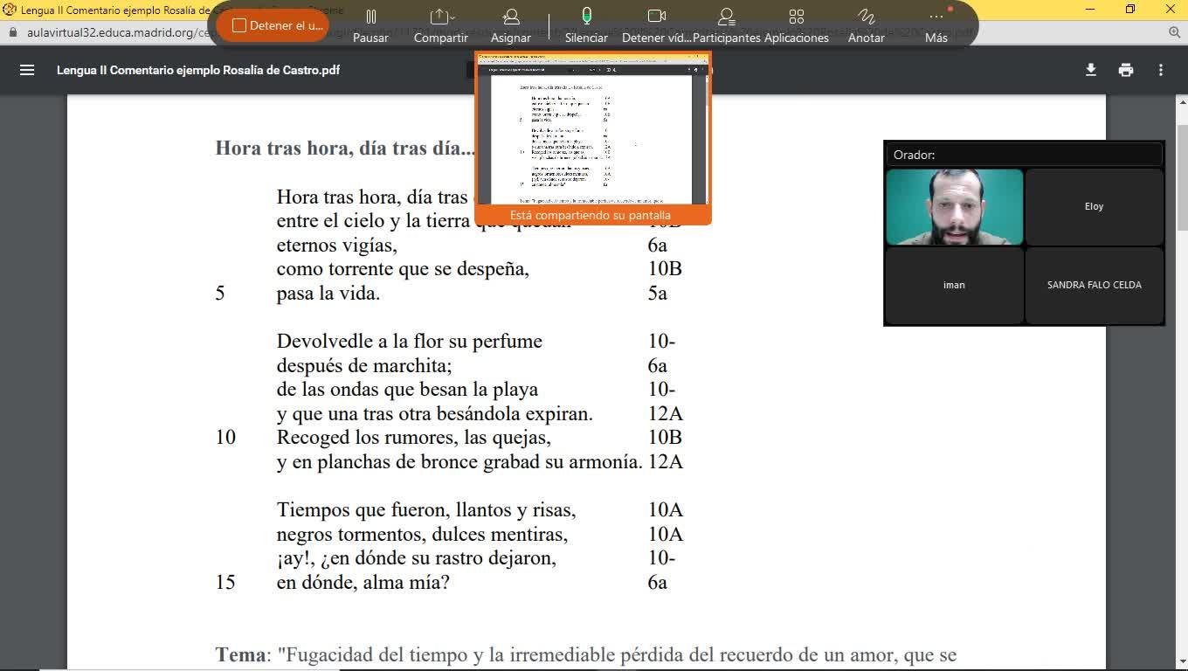Open the PDF sidebar hamburger menu
1188x671 pixels.
click(27, 70)
